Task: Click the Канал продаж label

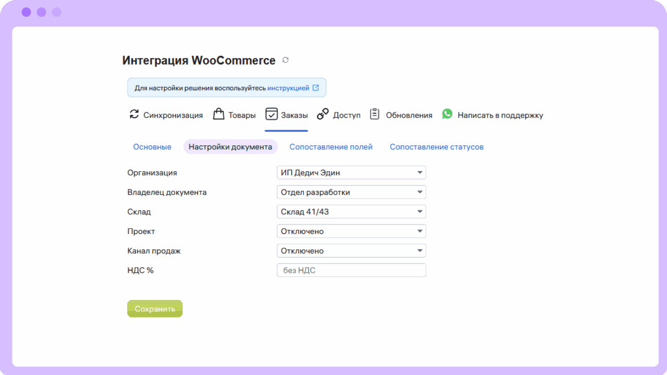Action: pos(154,251)
